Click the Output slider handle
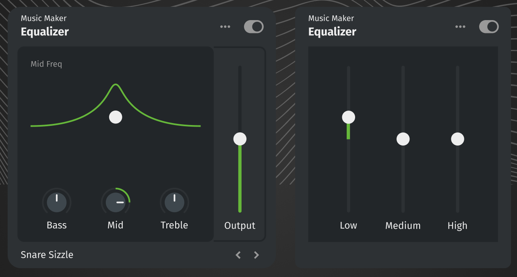517x277 pixels. [x=240, y=139]
